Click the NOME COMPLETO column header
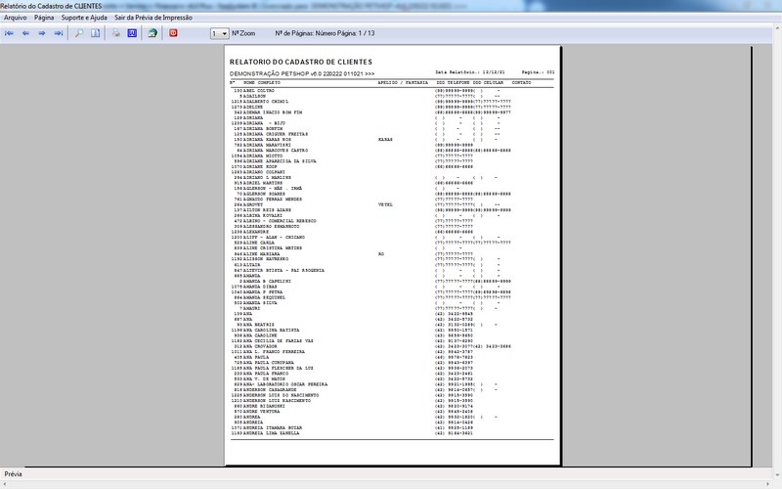782x489 pixels. click(x=262, y=83)
